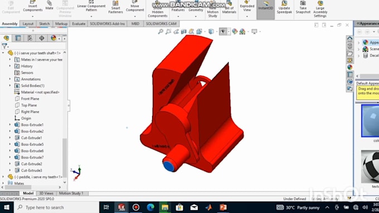The width and height of the screenshot is (379, 213).
Task: Click Zoom to Fit magnifier icon
Action: tap(161, 31)
